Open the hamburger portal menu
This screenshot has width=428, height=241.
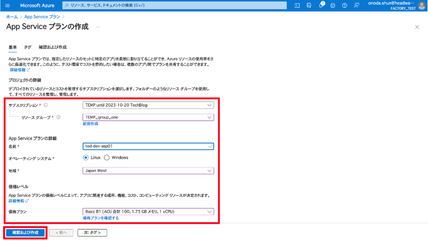coord(7,5)
